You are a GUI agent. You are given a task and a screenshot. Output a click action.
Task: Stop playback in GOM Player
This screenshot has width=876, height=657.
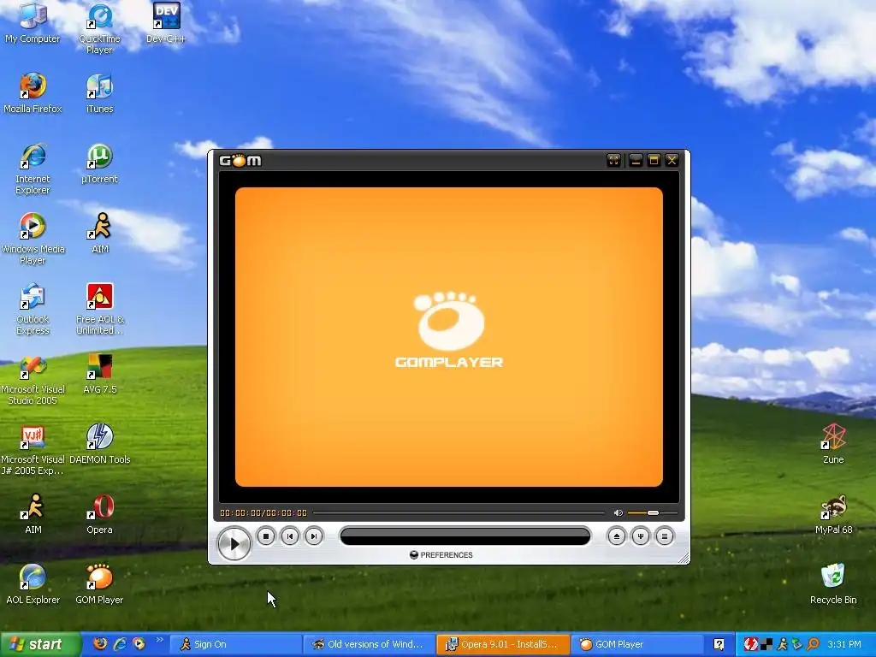(x=266, y=536)
